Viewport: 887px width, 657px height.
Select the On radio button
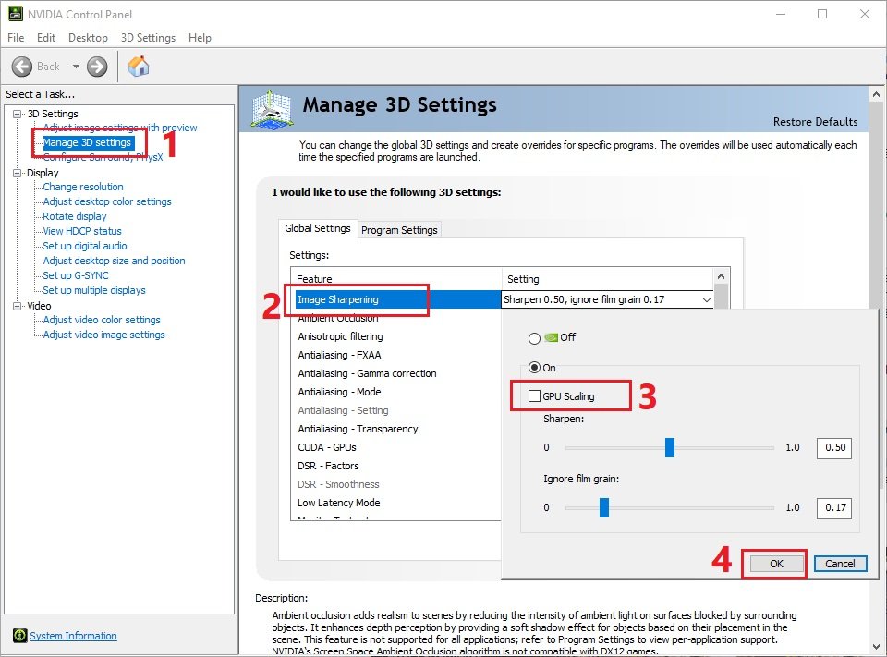pyautogui.click(x=534, y=368)
